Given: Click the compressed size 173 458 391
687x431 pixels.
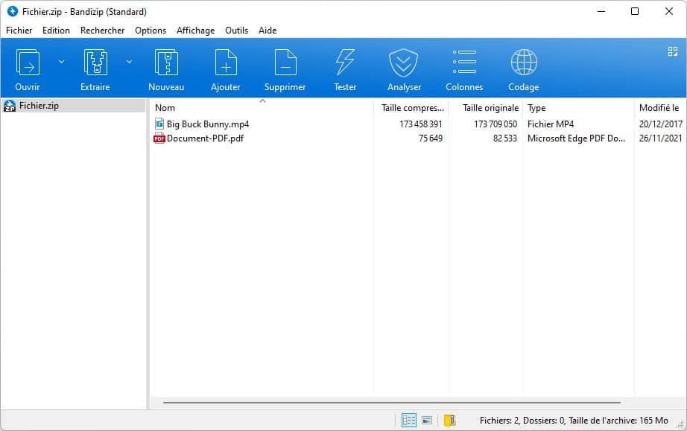Looking at the screenshot, I should click(x=420, y=124).
